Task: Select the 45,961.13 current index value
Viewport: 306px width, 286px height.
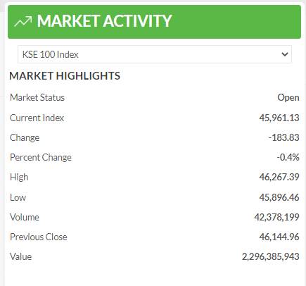Action: coord(279,118)
